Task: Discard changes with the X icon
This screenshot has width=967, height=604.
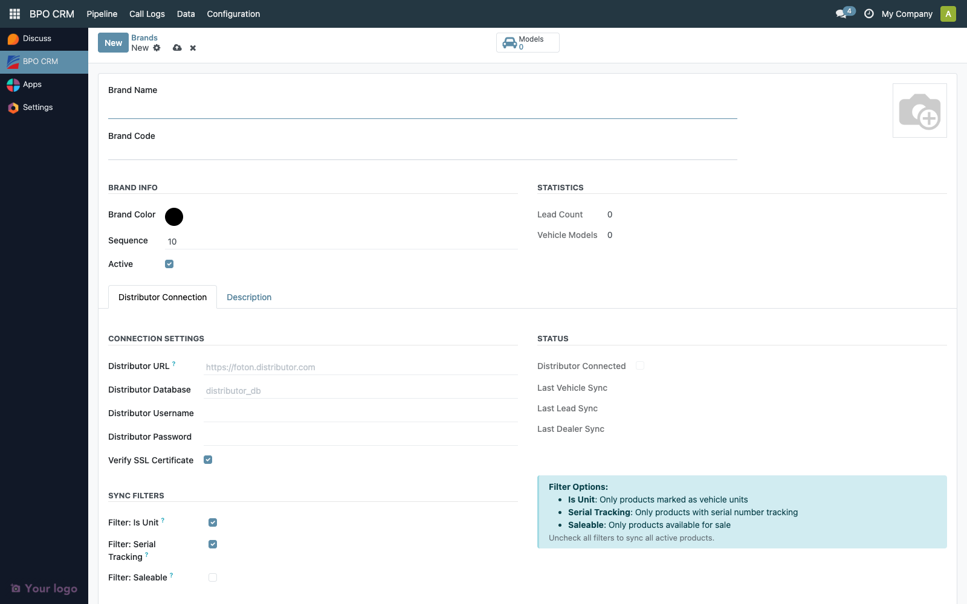Action: click(x=193, y=48)
